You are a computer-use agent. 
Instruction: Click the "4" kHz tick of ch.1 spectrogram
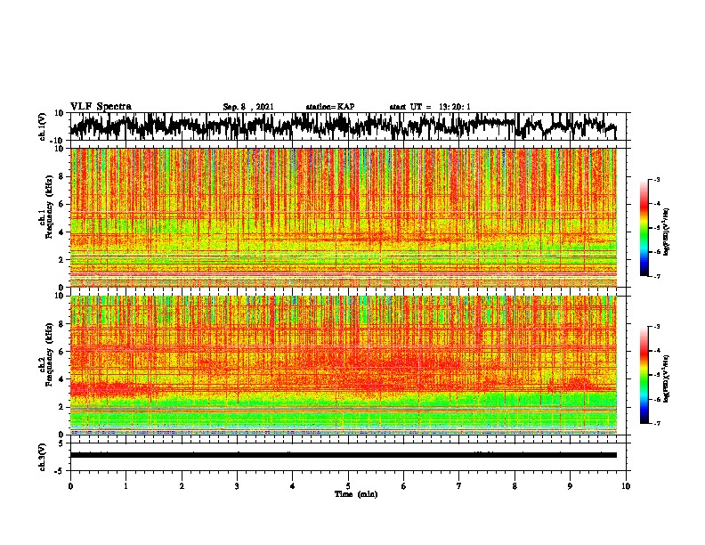[x=61, y=232]
